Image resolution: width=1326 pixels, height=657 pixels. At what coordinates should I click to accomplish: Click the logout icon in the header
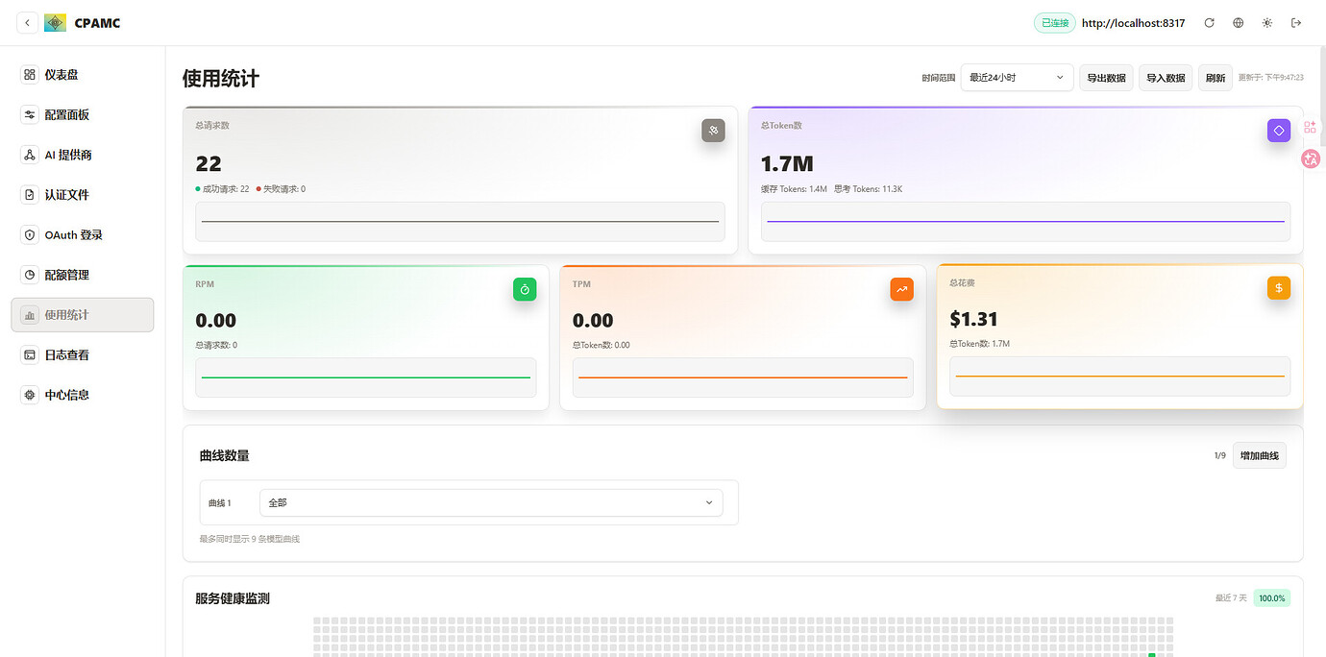coord(1296,23)
